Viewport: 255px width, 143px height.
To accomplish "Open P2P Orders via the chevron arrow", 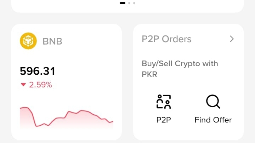I will [232, 39].
